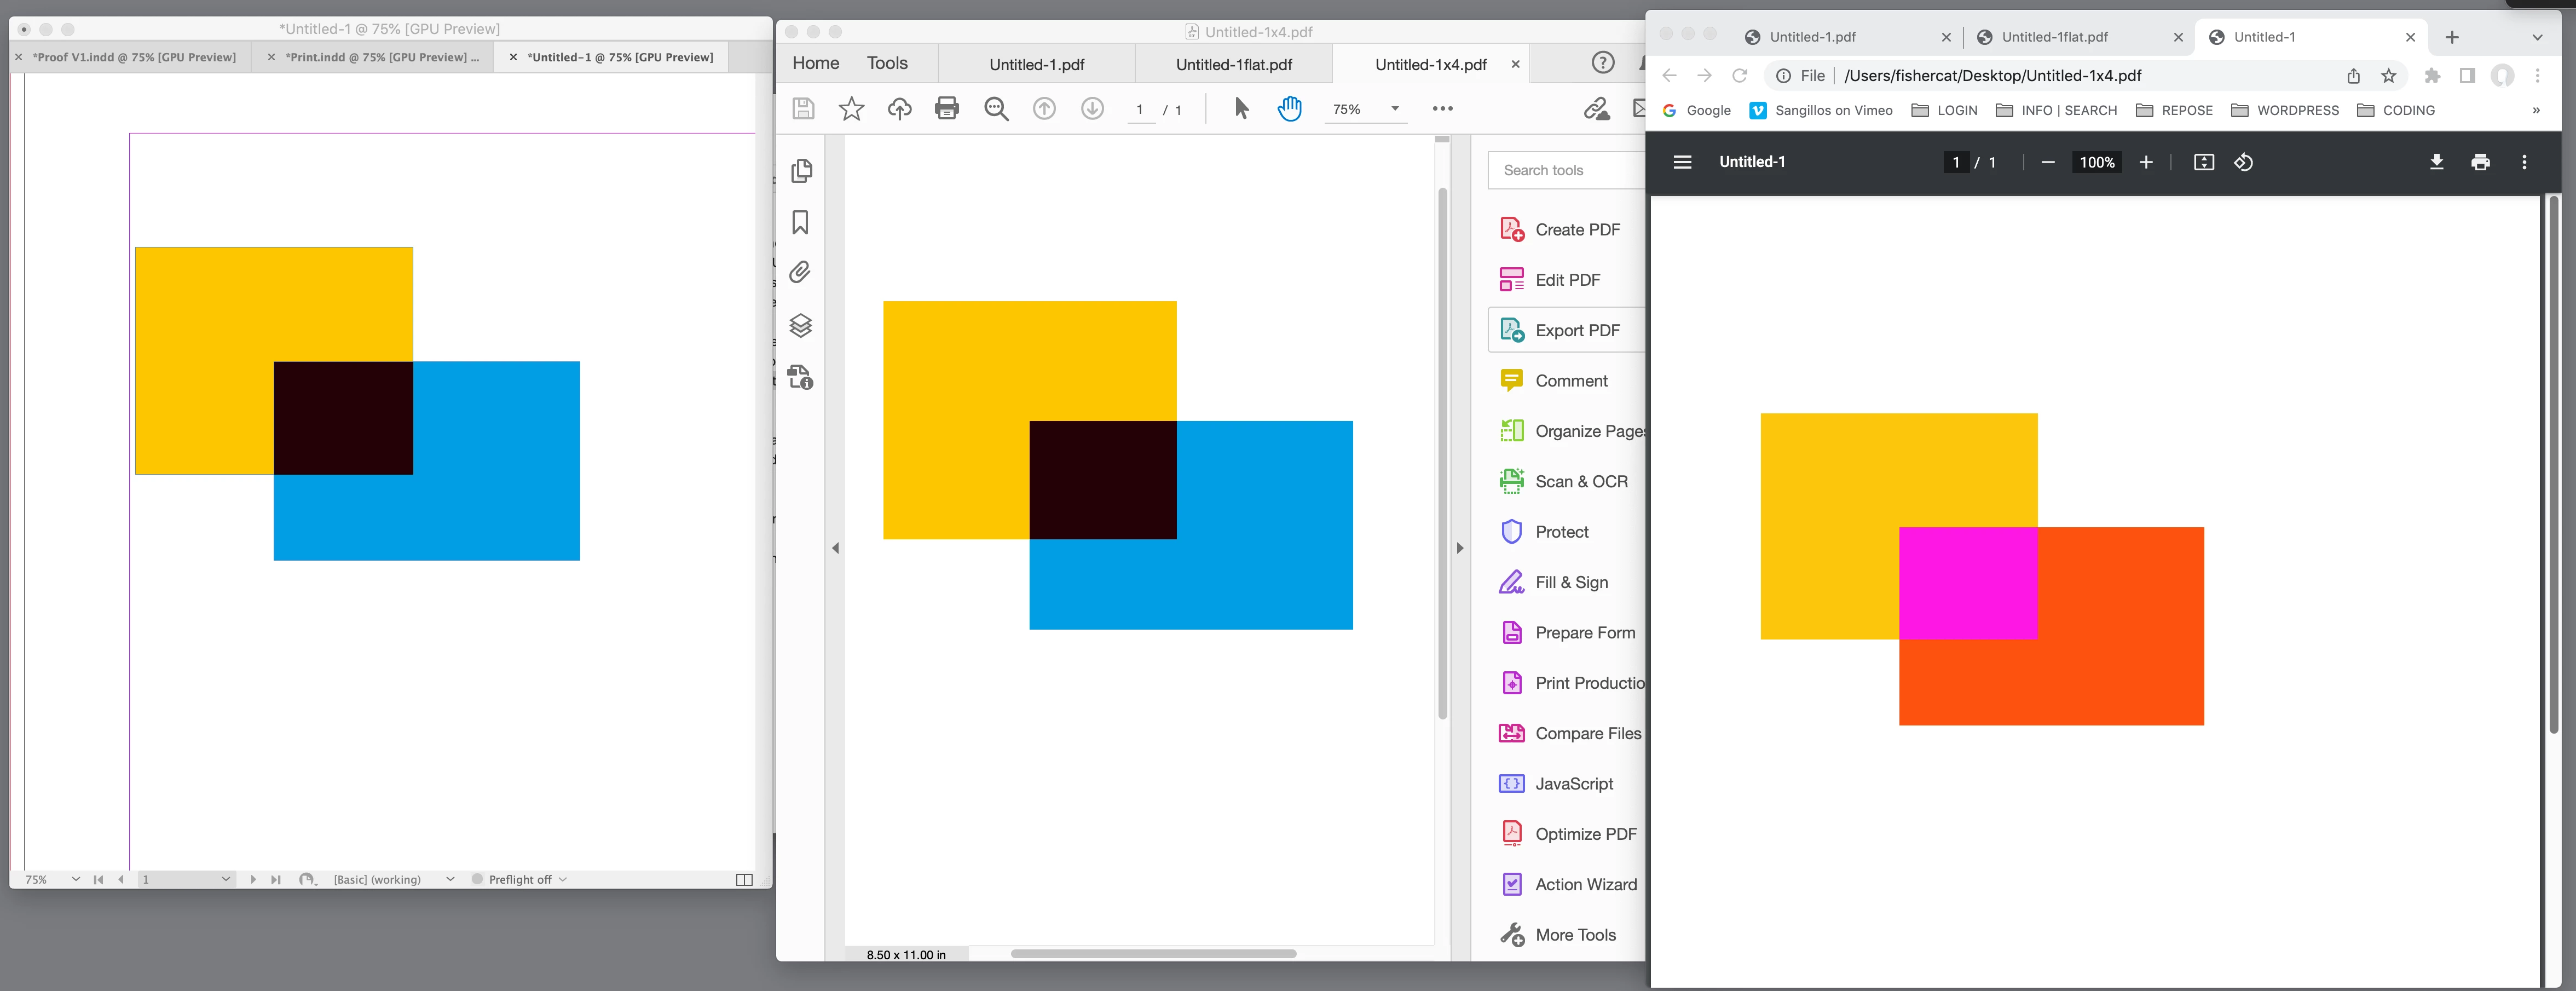Select the Hand tool in Acrobat
Image resolution: width=2576 pixels, height=991 pixels.
click(x=1289, y=109)
